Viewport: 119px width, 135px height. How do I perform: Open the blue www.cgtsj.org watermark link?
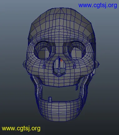coord(98,5)
